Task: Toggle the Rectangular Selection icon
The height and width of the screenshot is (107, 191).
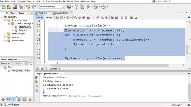Action: point(93,18)
